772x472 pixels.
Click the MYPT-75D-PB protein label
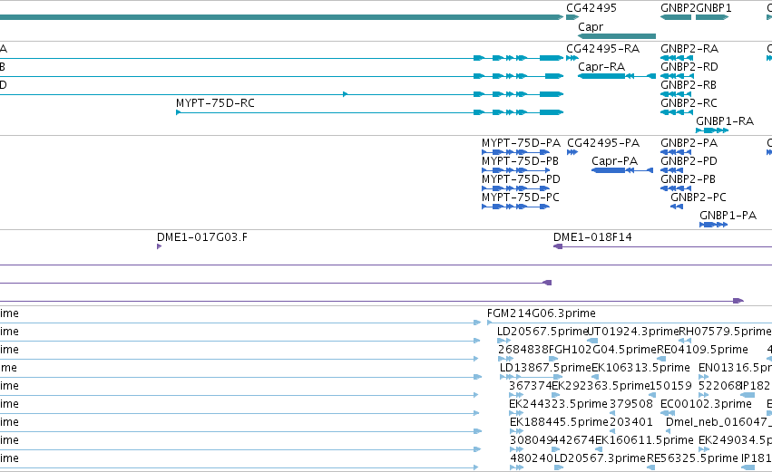click(x=520, y=161)
